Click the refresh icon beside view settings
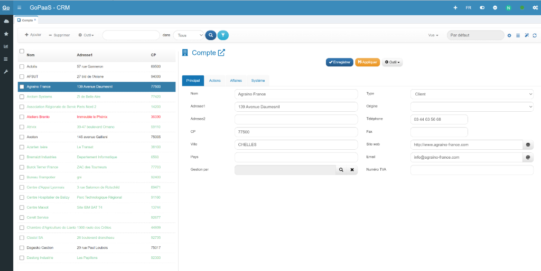 tap(535, 35)
